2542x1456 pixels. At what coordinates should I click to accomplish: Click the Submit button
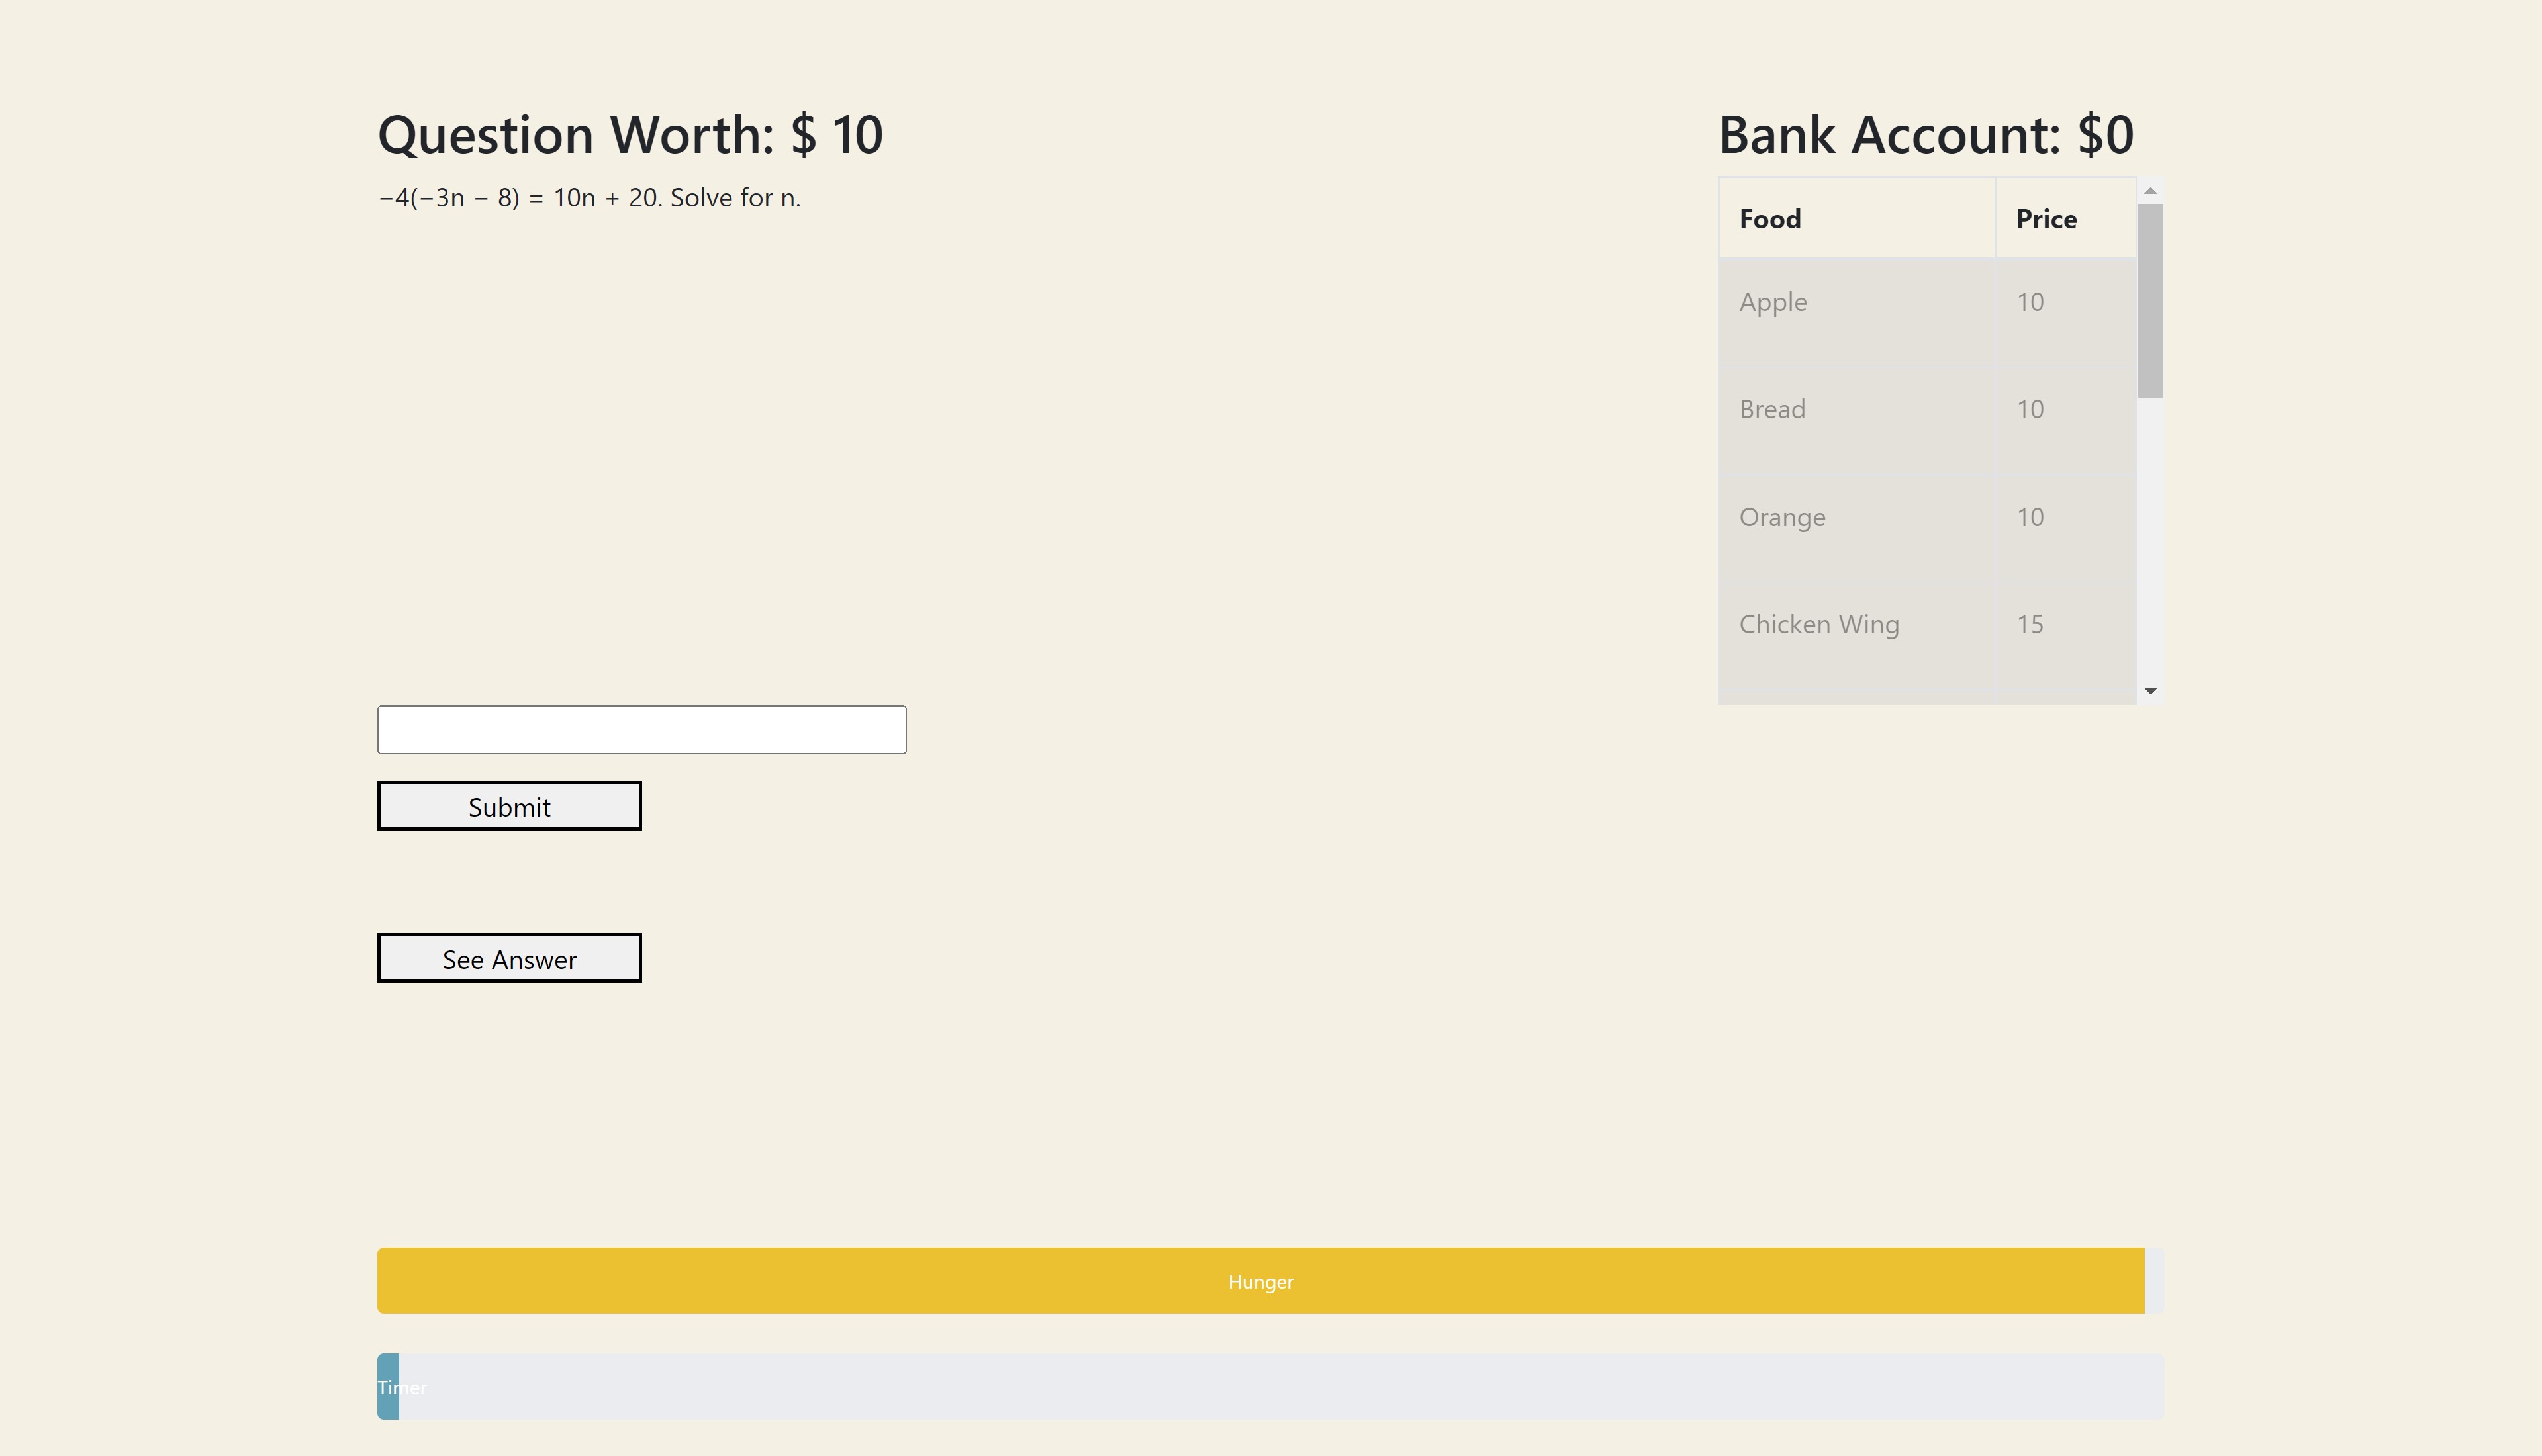(509, 806)
